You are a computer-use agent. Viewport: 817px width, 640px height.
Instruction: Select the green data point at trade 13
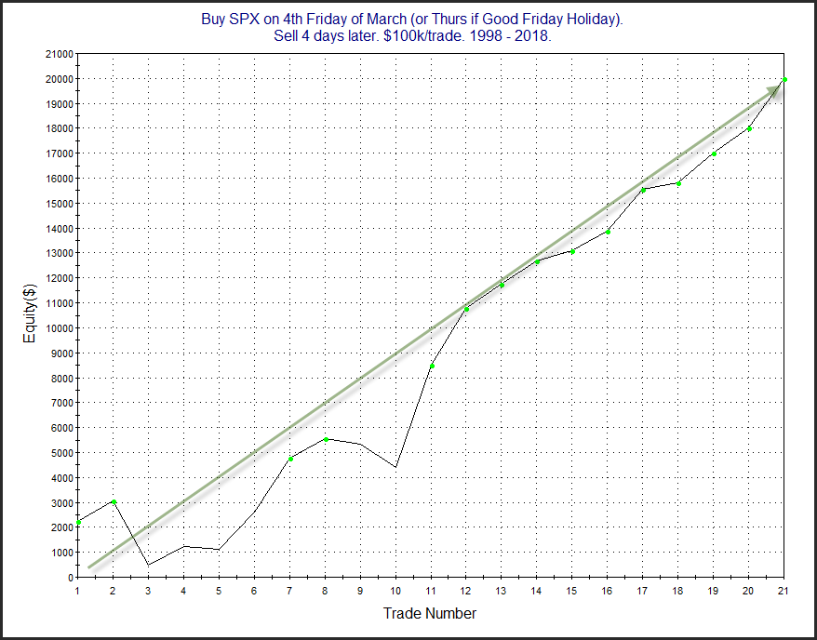[502, 285]
